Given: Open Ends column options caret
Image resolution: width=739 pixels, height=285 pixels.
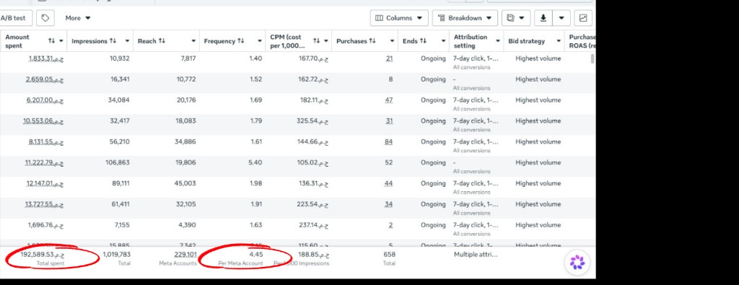Looking at the screenshot, I should [x=443, y=41].
